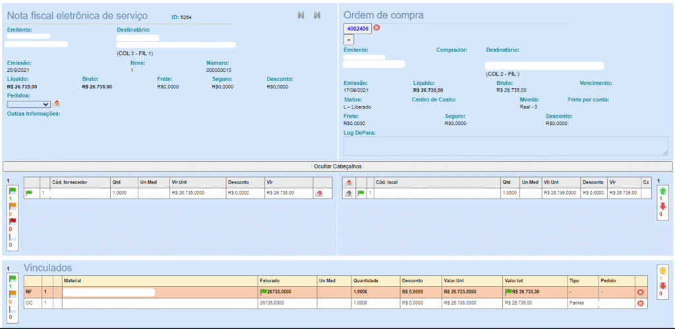Click link icon in purchase order table header
Image resolution: width=675 pixels, height=329 pixels.
coord(349,182)
